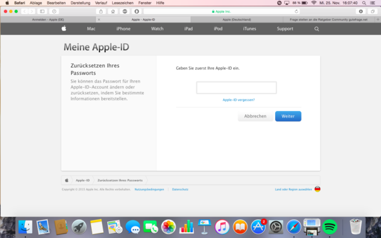This screenshot has width=381, height=238.
Task: Open Notes app in the Dock
Action: tap(97, 227)
